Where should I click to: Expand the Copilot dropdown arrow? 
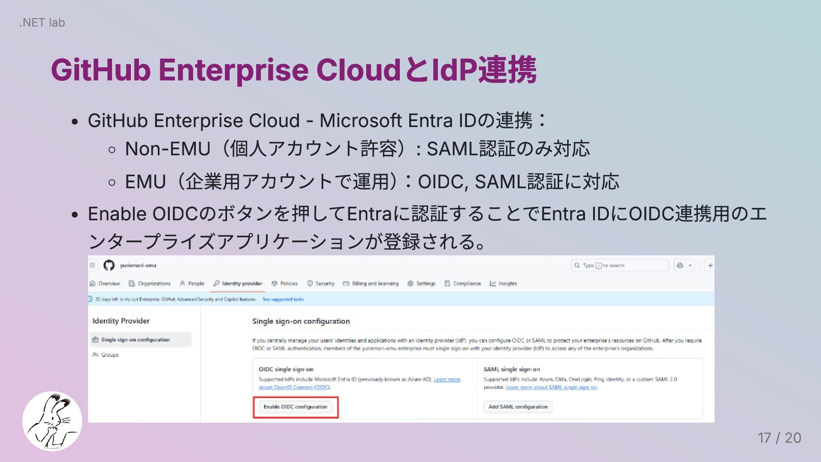tap(690, 265)
